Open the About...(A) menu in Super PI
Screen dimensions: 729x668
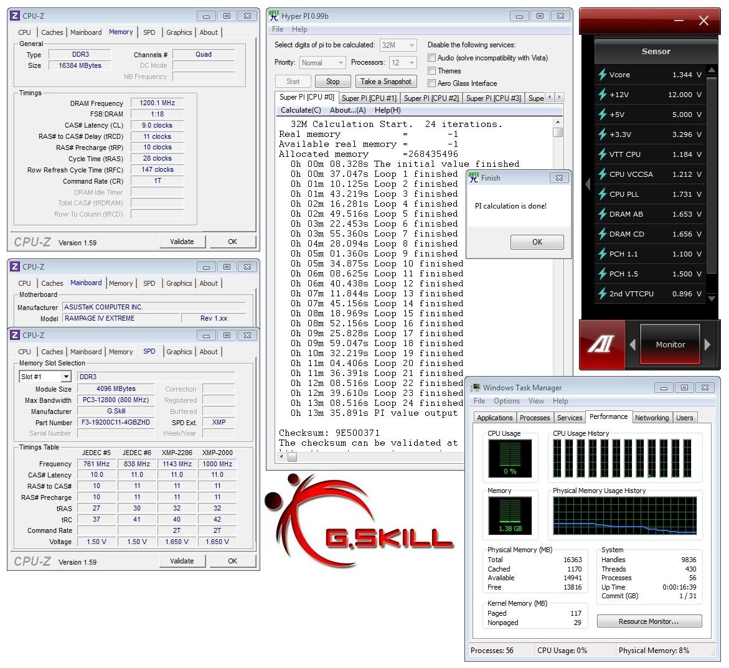tap(348, 110)
